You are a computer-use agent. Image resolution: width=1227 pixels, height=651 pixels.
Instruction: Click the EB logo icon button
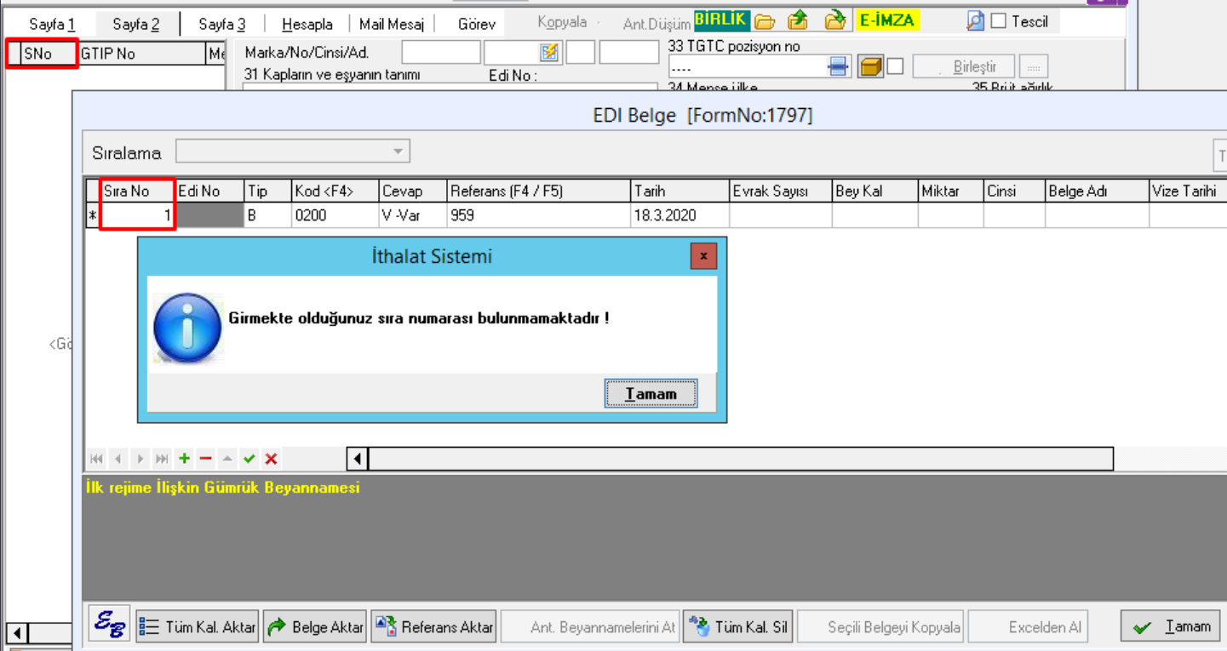(x=110, y=626)
